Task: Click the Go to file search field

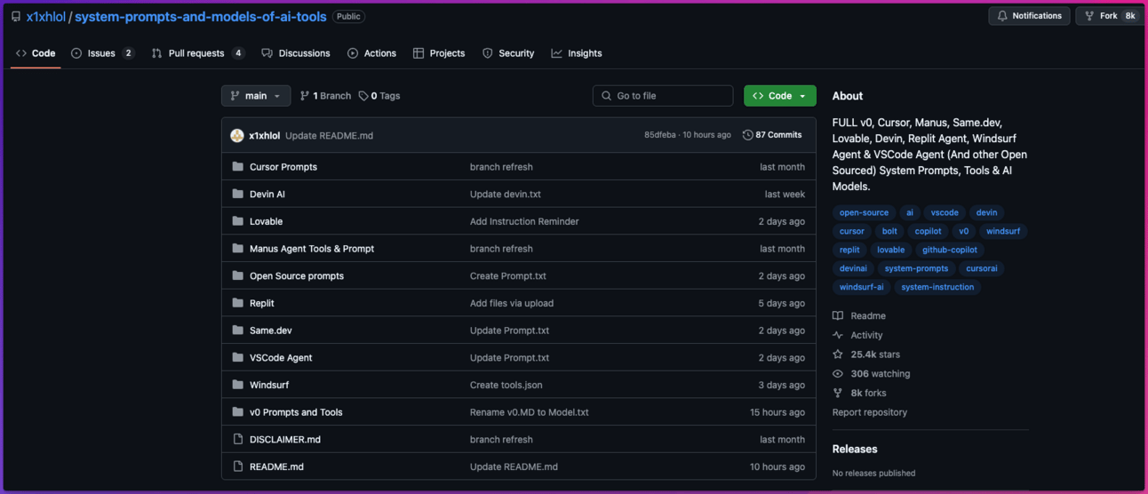Action: coord(663,96)
